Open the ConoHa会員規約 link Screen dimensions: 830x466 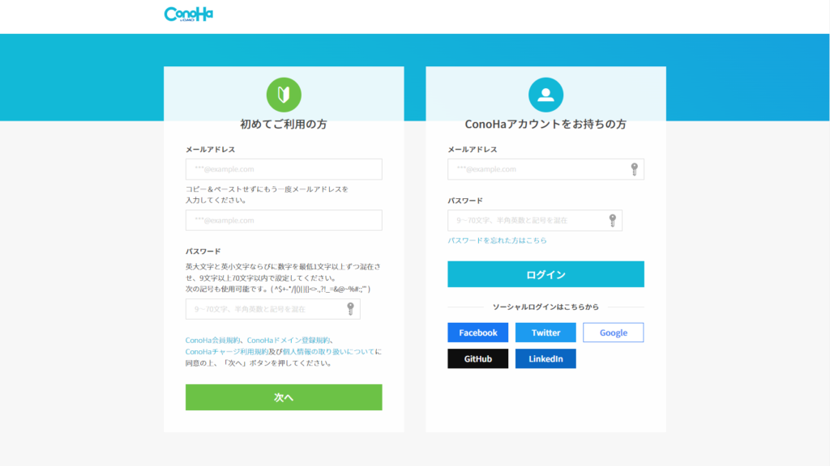click(x=213, y=341)
